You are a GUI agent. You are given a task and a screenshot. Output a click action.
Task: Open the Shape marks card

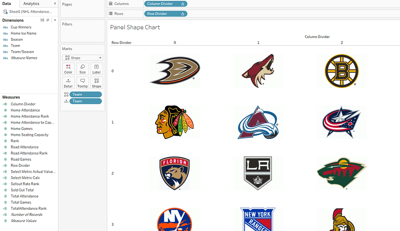coord(96,83)
